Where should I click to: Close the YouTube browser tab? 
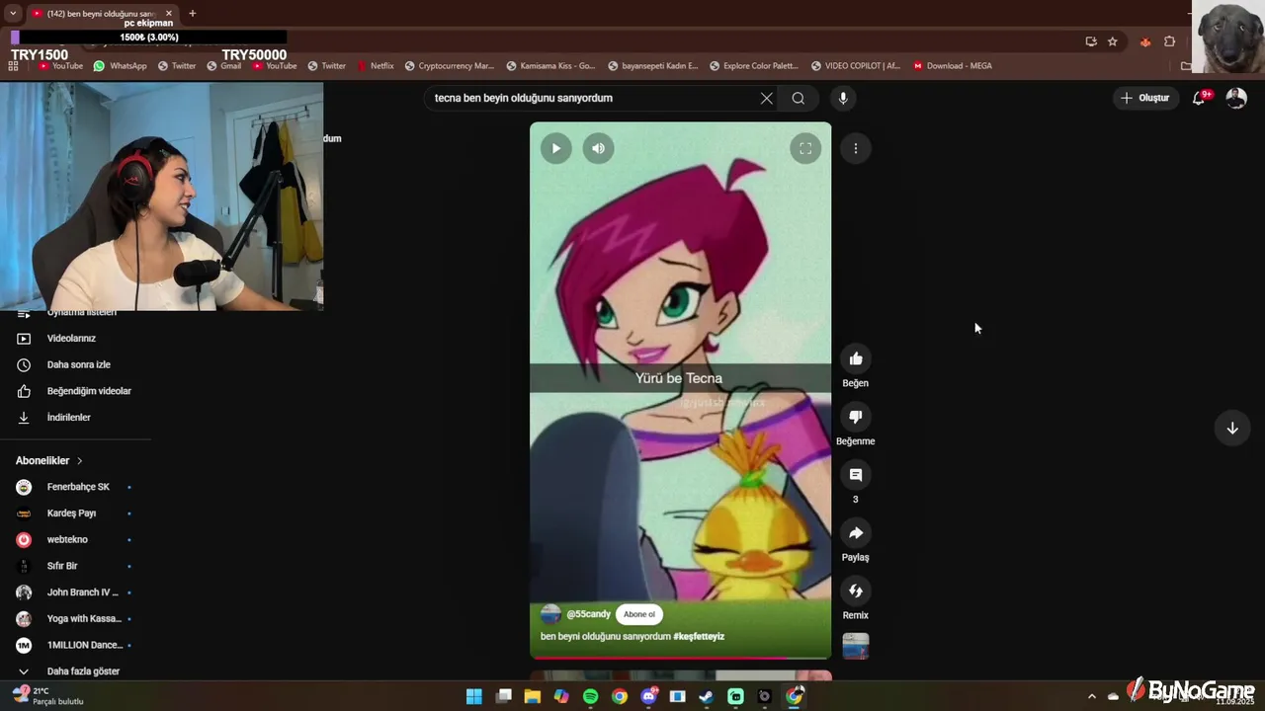pos(168,14)
